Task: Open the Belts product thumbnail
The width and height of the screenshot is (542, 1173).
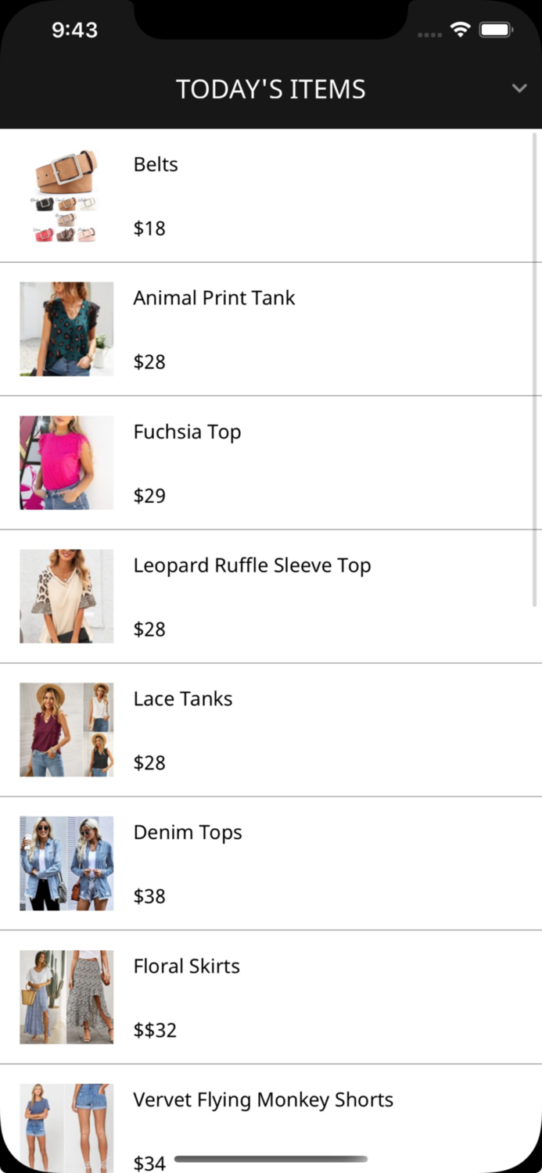Action: click(x=66, y=194)
